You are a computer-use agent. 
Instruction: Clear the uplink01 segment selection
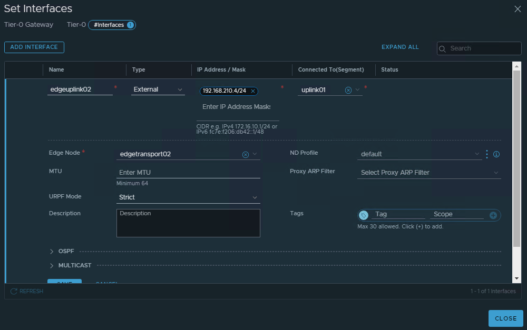[x=348, y=90]
